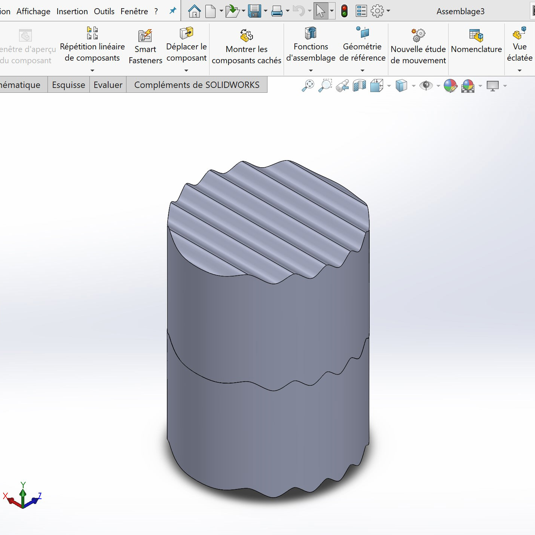
Task: Switch to the Evaluer tab
Action: pos(108,85)
